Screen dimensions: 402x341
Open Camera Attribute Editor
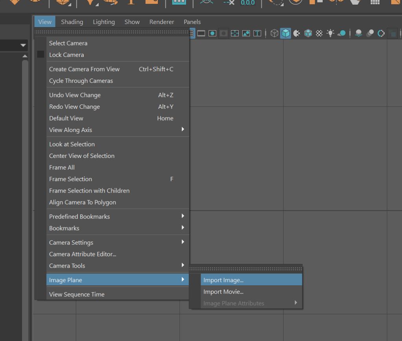[82, 254]
